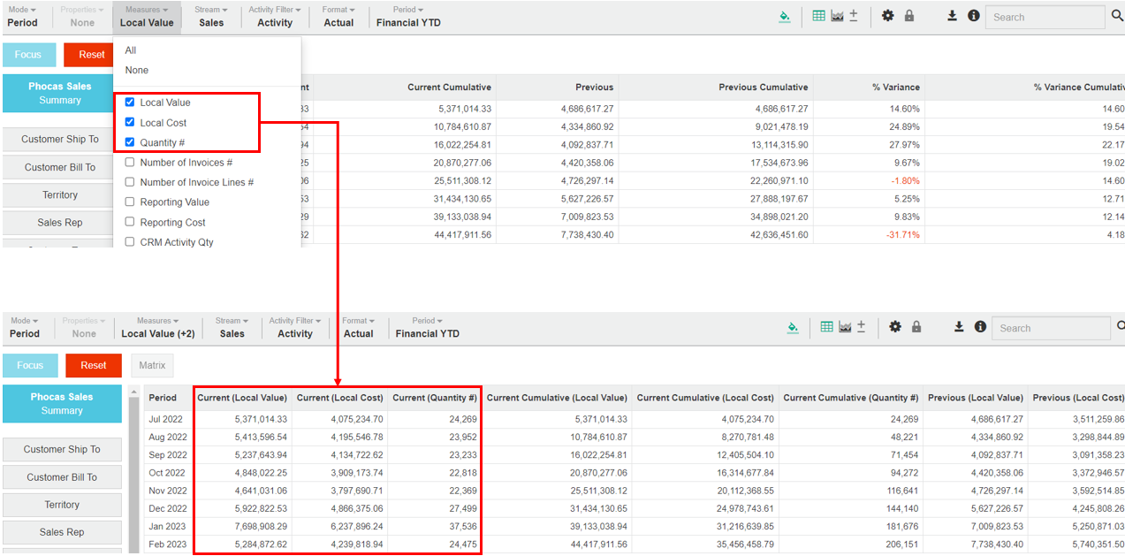Open the Measures dropdown showing Local Value (+2)

[157, 328]
